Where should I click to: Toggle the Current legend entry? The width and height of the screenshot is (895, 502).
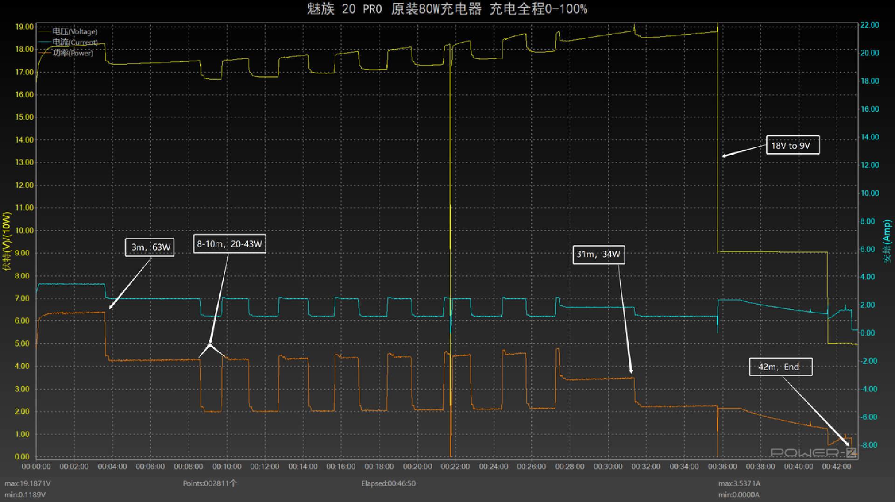69,42
